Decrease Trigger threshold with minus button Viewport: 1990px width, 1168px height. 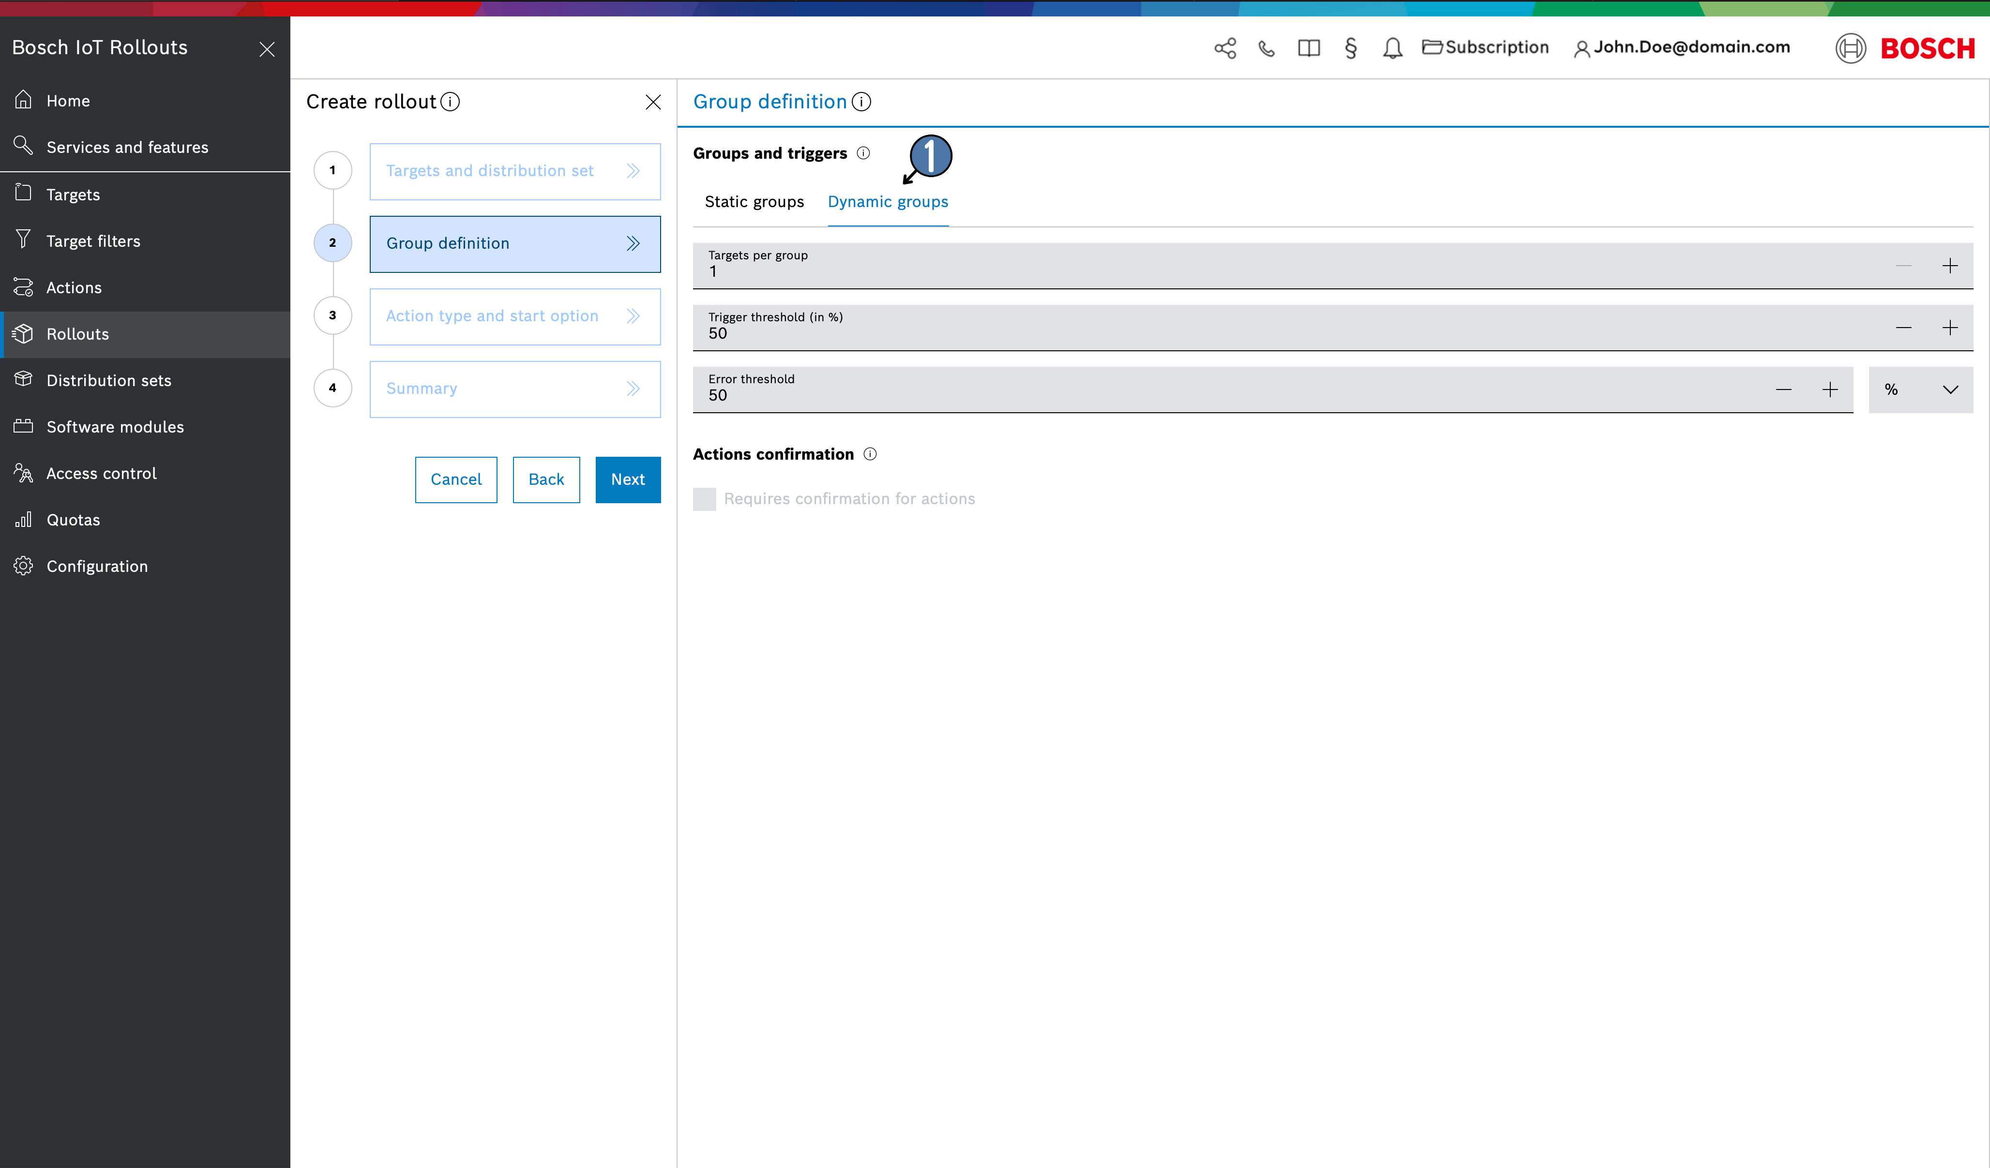[1903, 328]
